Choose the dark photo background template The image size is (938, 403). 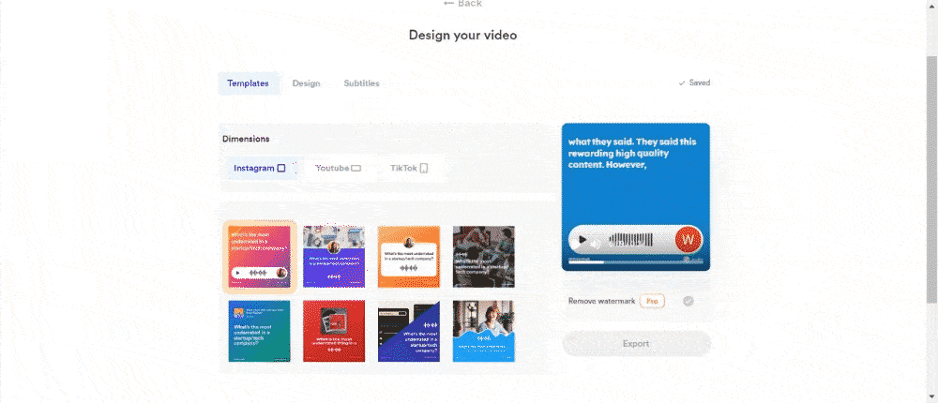point(483,257)
